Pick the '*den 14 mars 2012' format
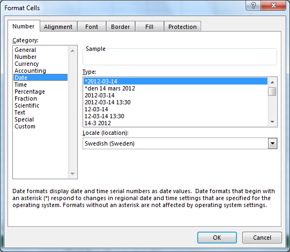The height and width of the screenshot is (252, 290). pyautogui.click(x=110, y=88)
